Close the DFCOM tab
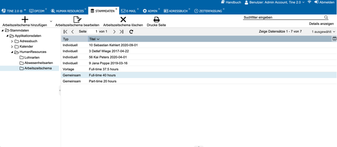Image resolution: width=337 pixels, height=147 pixels. click(46, 9)
